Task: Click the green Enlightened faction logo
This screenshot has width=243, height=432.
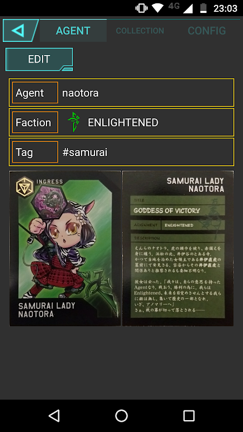Action: click(74, 122)
